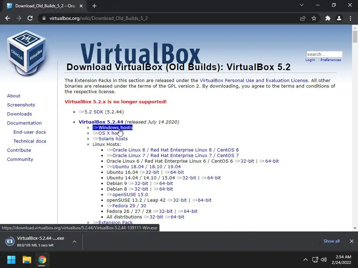Click the scrollbar up arrow
358x268 pixels.
coord(355,28)
